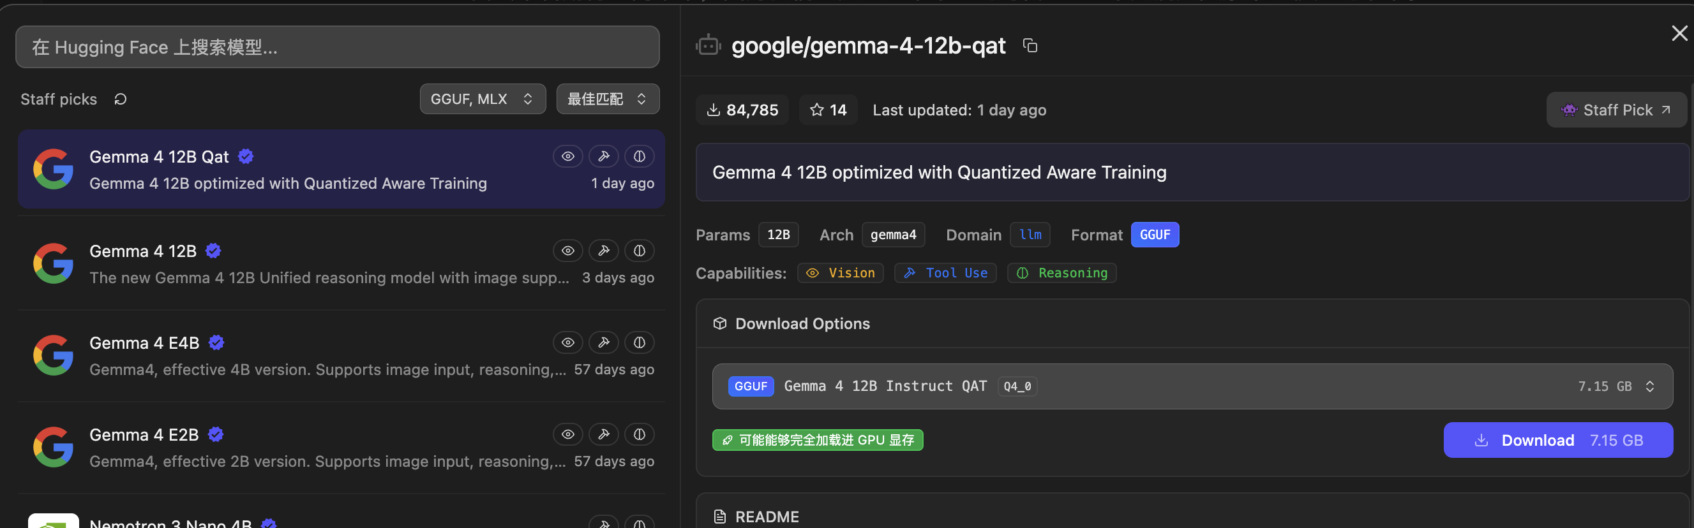The image size is (1694, 528).
Task: Copy the google/gemma-4-12b-qat model name
Action: [1030, 45]
